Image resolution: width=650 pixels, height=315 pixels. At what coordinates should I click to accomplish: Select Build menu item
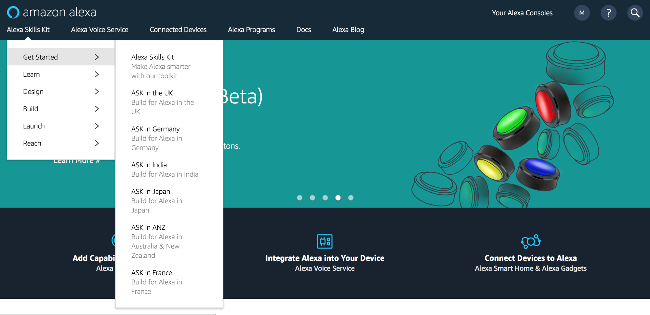click(x=61, y=109)
